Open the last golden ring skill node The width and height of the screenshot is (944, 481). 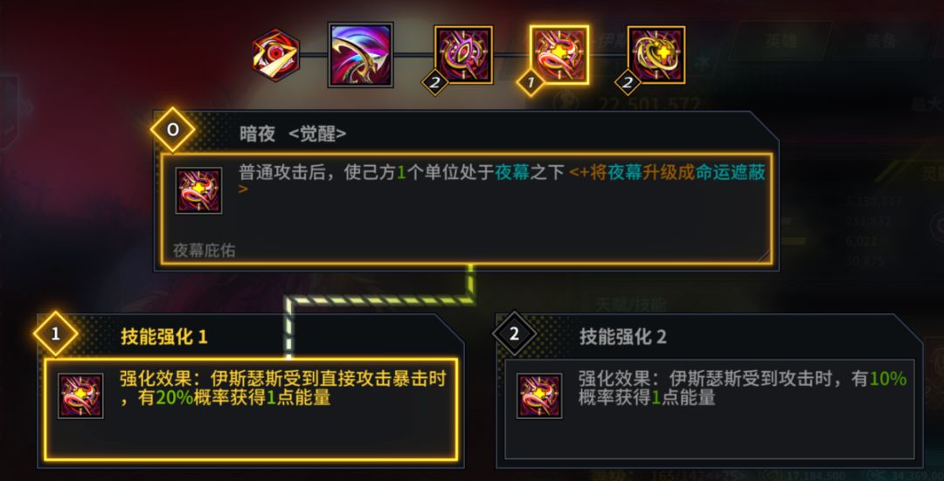tap(656, 55)
